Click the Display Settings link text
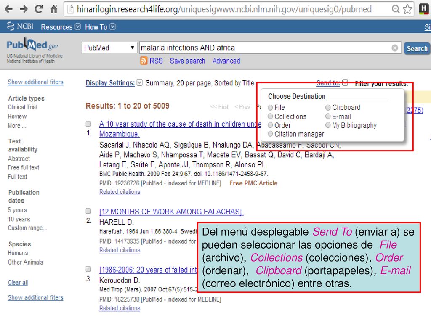431x323 pixels. pos(110,83)
